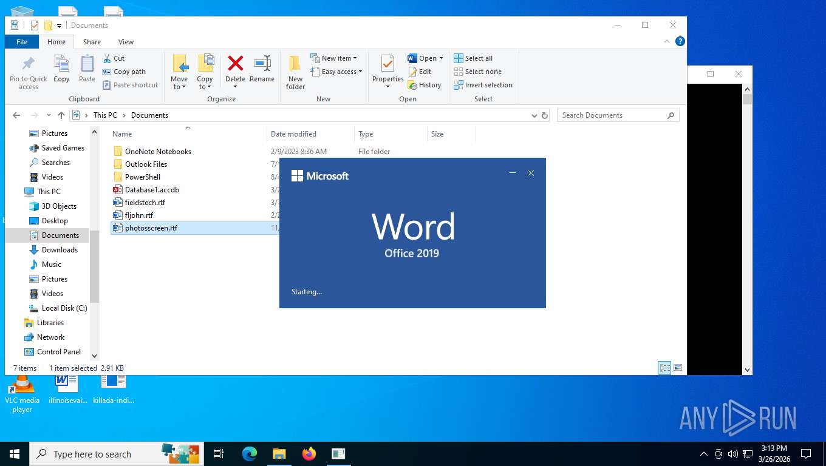The image size is (826, 466).
Task: Open Local Disk (C:) in tree
Action: point(64,308)
